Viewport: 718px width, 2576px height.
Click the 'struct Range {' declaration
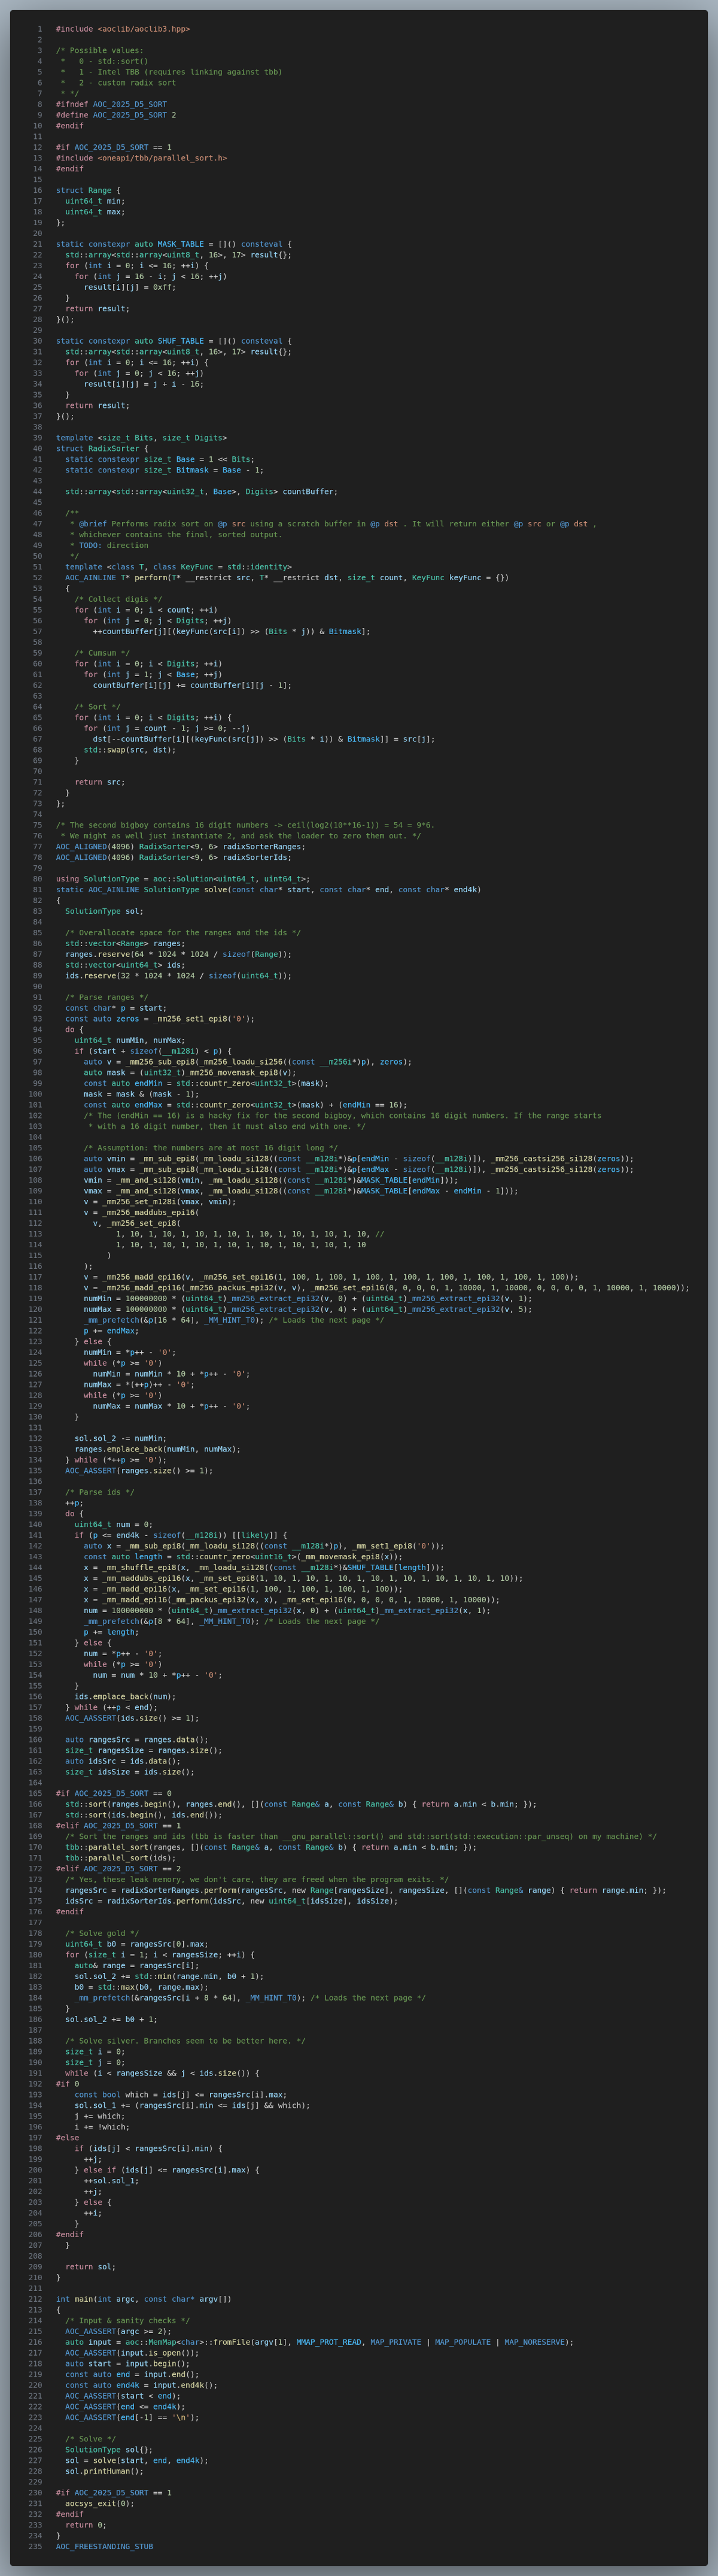[88, 191]
